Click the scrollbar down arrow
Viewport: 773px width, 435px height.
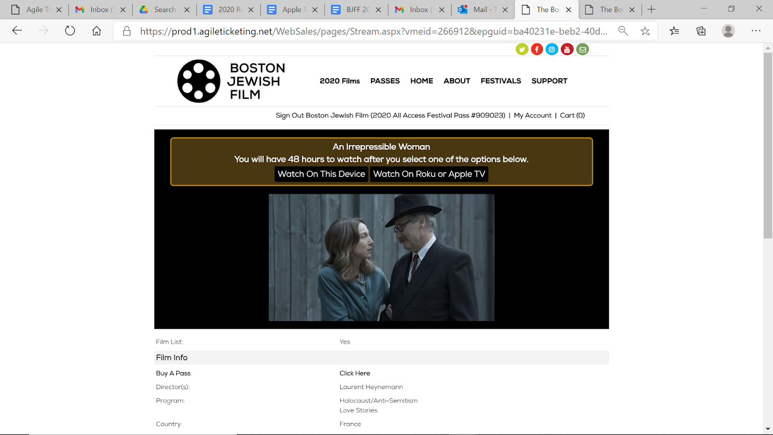coord(768,429)
